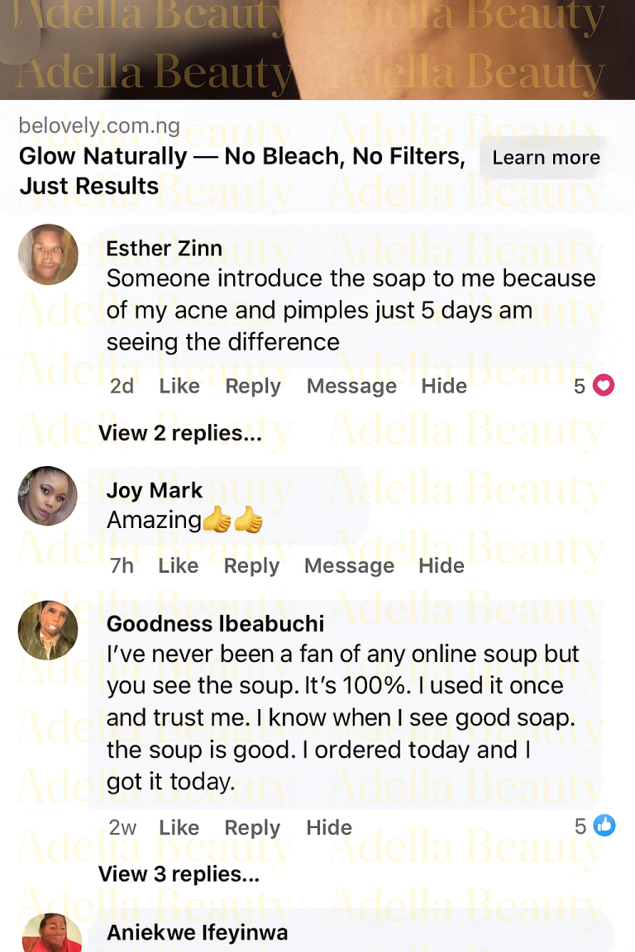Like Goodness Ibeabuchi's comment
This screenshot has height=952, width=635.
tap(179, 828)
